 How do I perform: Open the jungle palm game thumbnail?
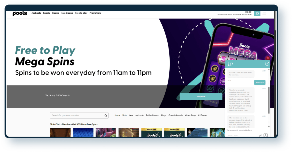(217, 132)
